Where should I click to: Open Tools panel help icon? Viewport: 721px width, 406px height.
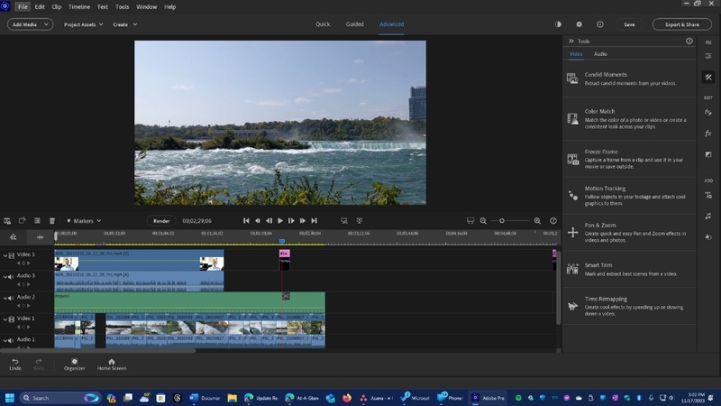pyautogui.click(x=689, y=41)
